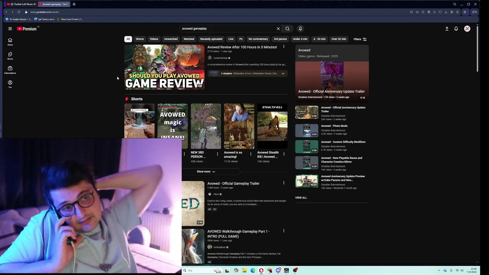489x275 pixels.
Task: Open Subscriptions in the left sidebar
Action: (x=10, y=70)
